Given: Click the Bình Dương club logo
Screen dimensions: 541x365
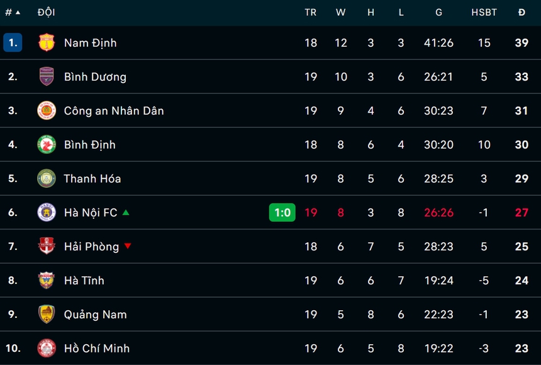Looking at the screenshot, I should 47,77.
